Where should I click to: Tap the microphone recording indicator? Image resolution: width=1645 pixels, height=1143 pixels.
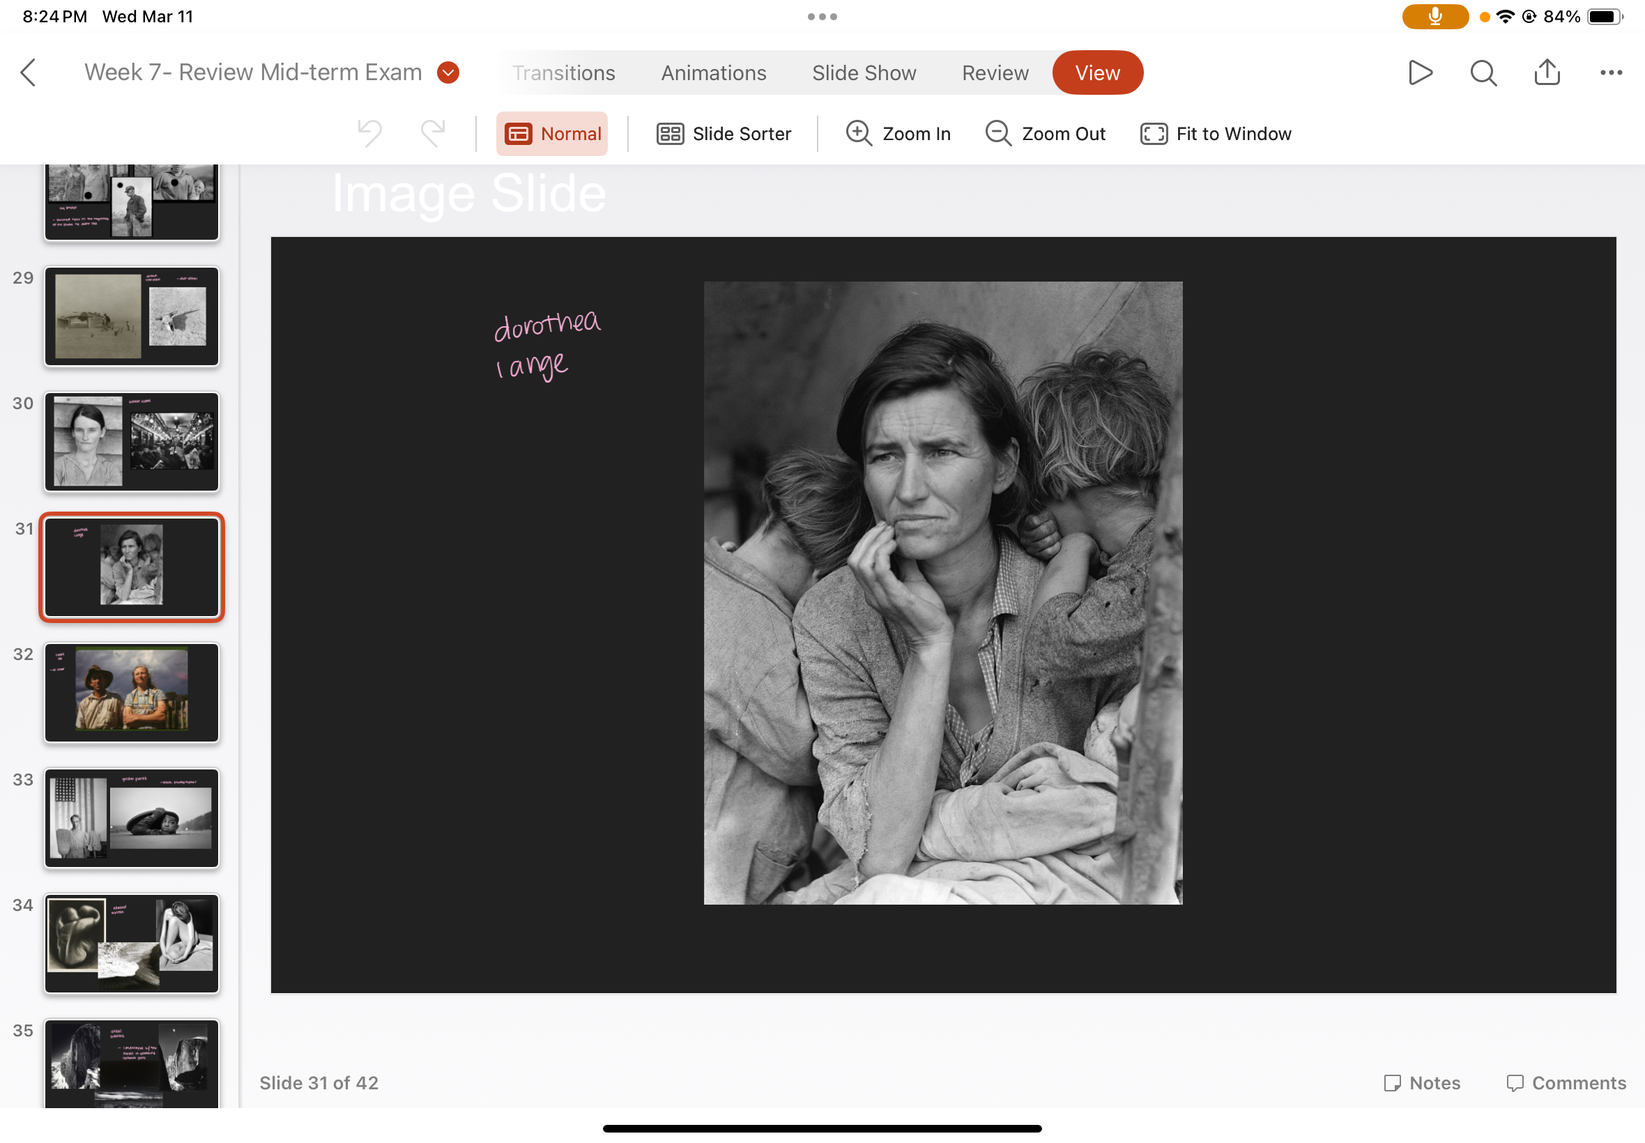pos(1434,17)
